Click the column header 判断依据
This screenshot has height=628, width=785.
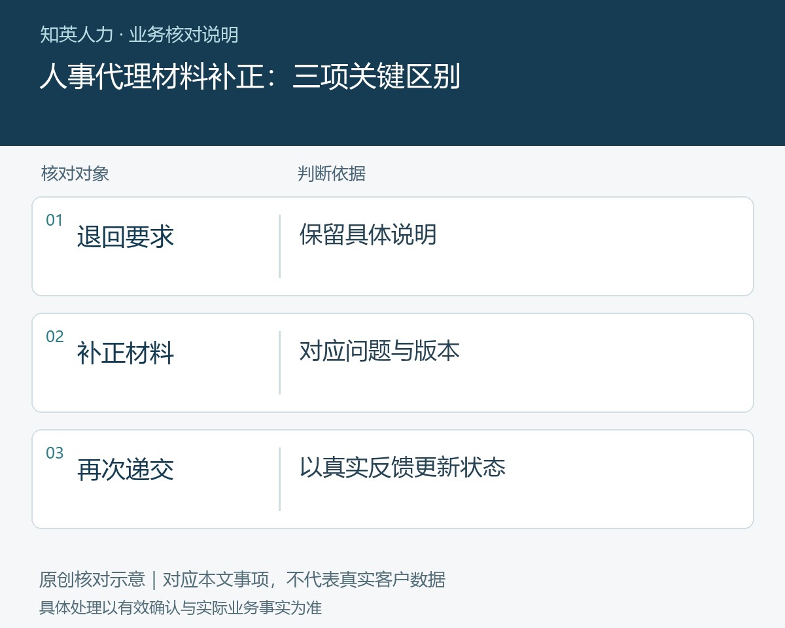pyautogui.click(x=332, y=173)
